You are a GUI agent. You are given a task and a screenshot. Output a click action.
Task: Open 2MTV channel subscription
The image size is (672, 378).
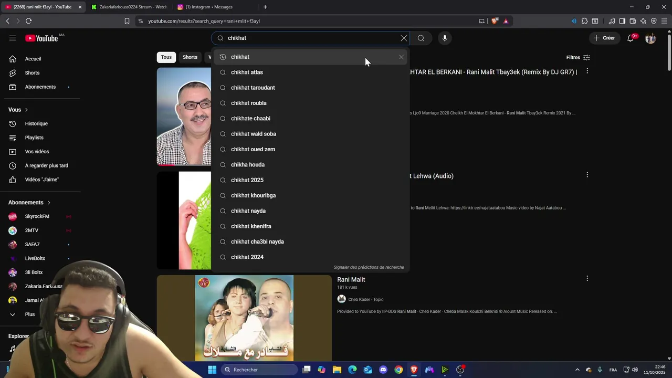pos(40,230)
